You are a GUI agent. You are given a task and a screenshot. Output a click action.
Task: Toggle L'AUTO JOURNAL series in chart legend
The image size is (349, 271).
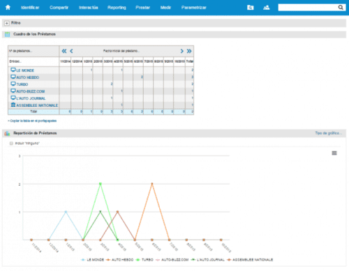208,260
